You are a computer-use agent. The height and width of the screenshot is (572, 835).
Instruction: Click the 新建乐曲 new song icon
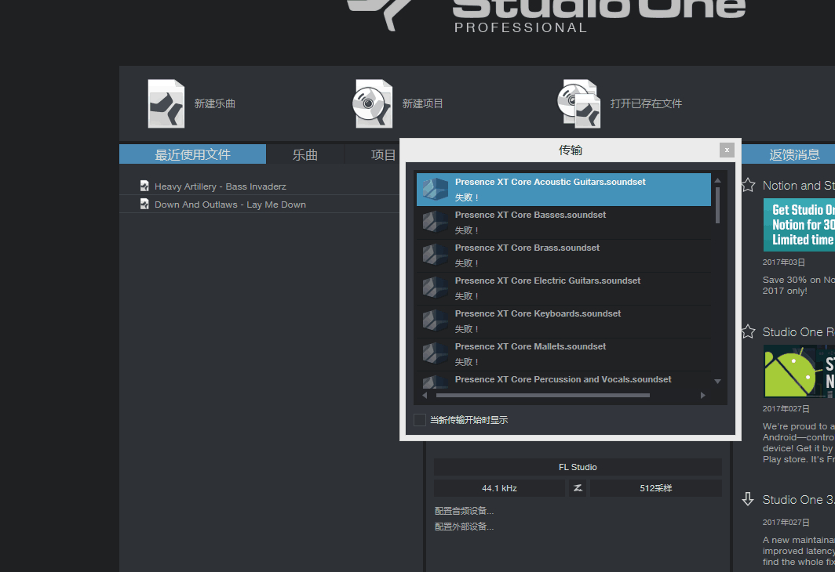tap(166, 103)
